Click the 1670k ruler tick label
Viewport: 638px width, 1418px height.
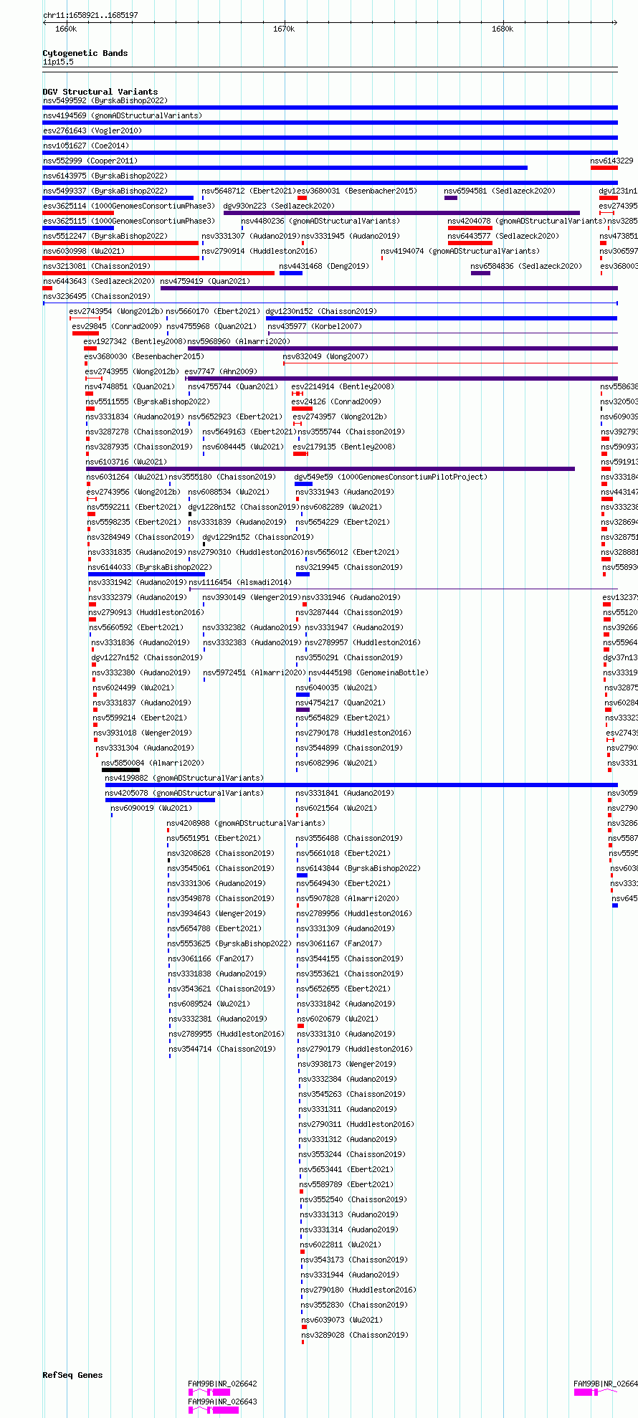point(284,29)
